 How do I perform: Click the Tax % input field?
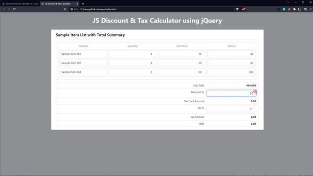click(231, 109)
